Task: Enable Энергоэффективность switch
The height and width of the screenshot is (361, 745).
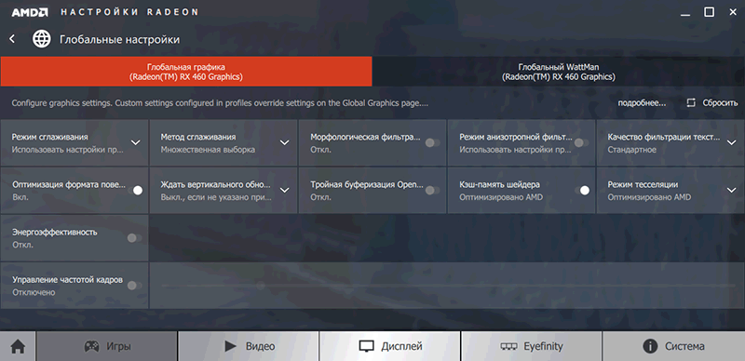Action: [134, 238]
